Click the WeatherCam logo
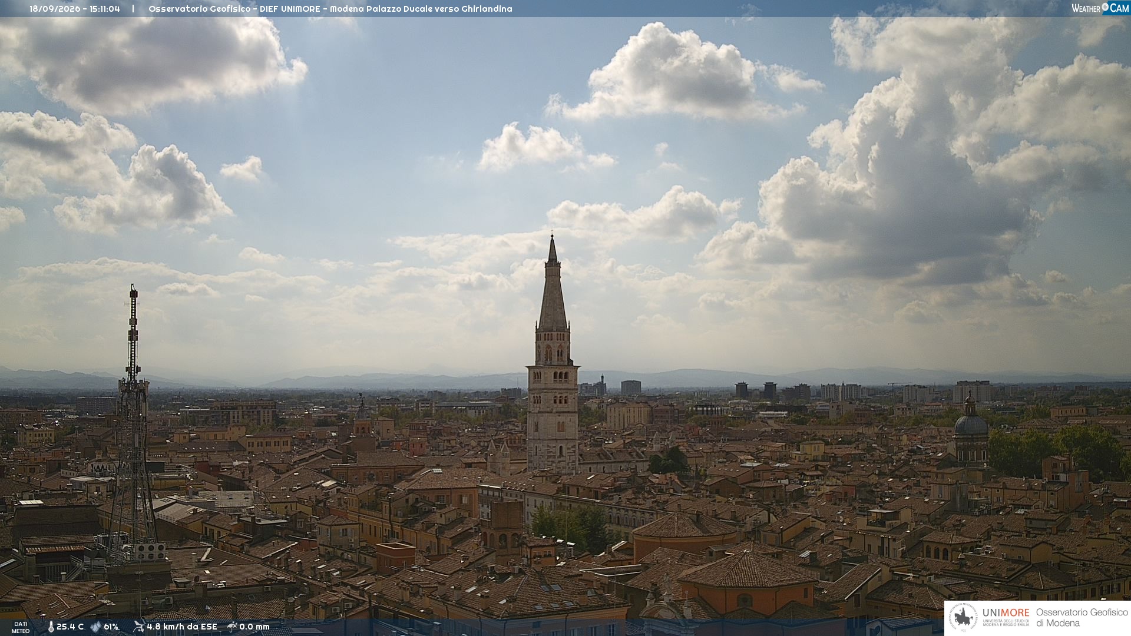Image resolution: width=1131 pixels, height=636 pixels. 1100,8
